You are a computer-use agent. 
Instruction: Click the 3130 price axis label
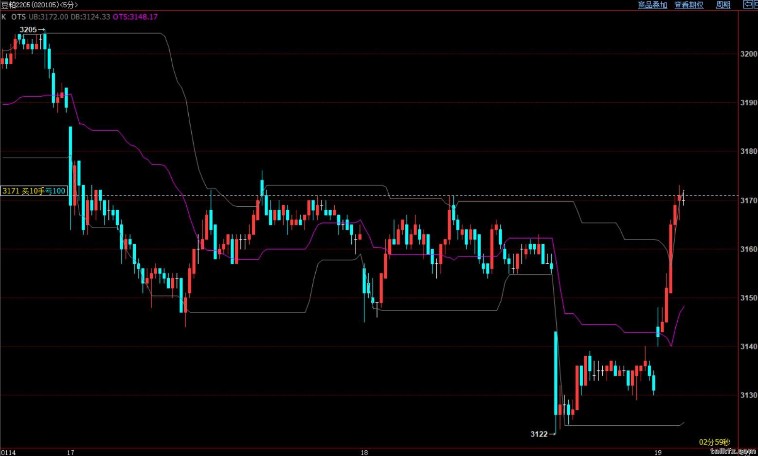click(748, 395)
